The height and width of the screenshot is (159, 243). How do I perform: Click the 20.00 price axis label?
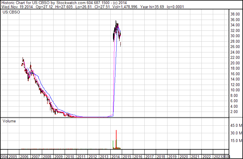click(235, 63)
